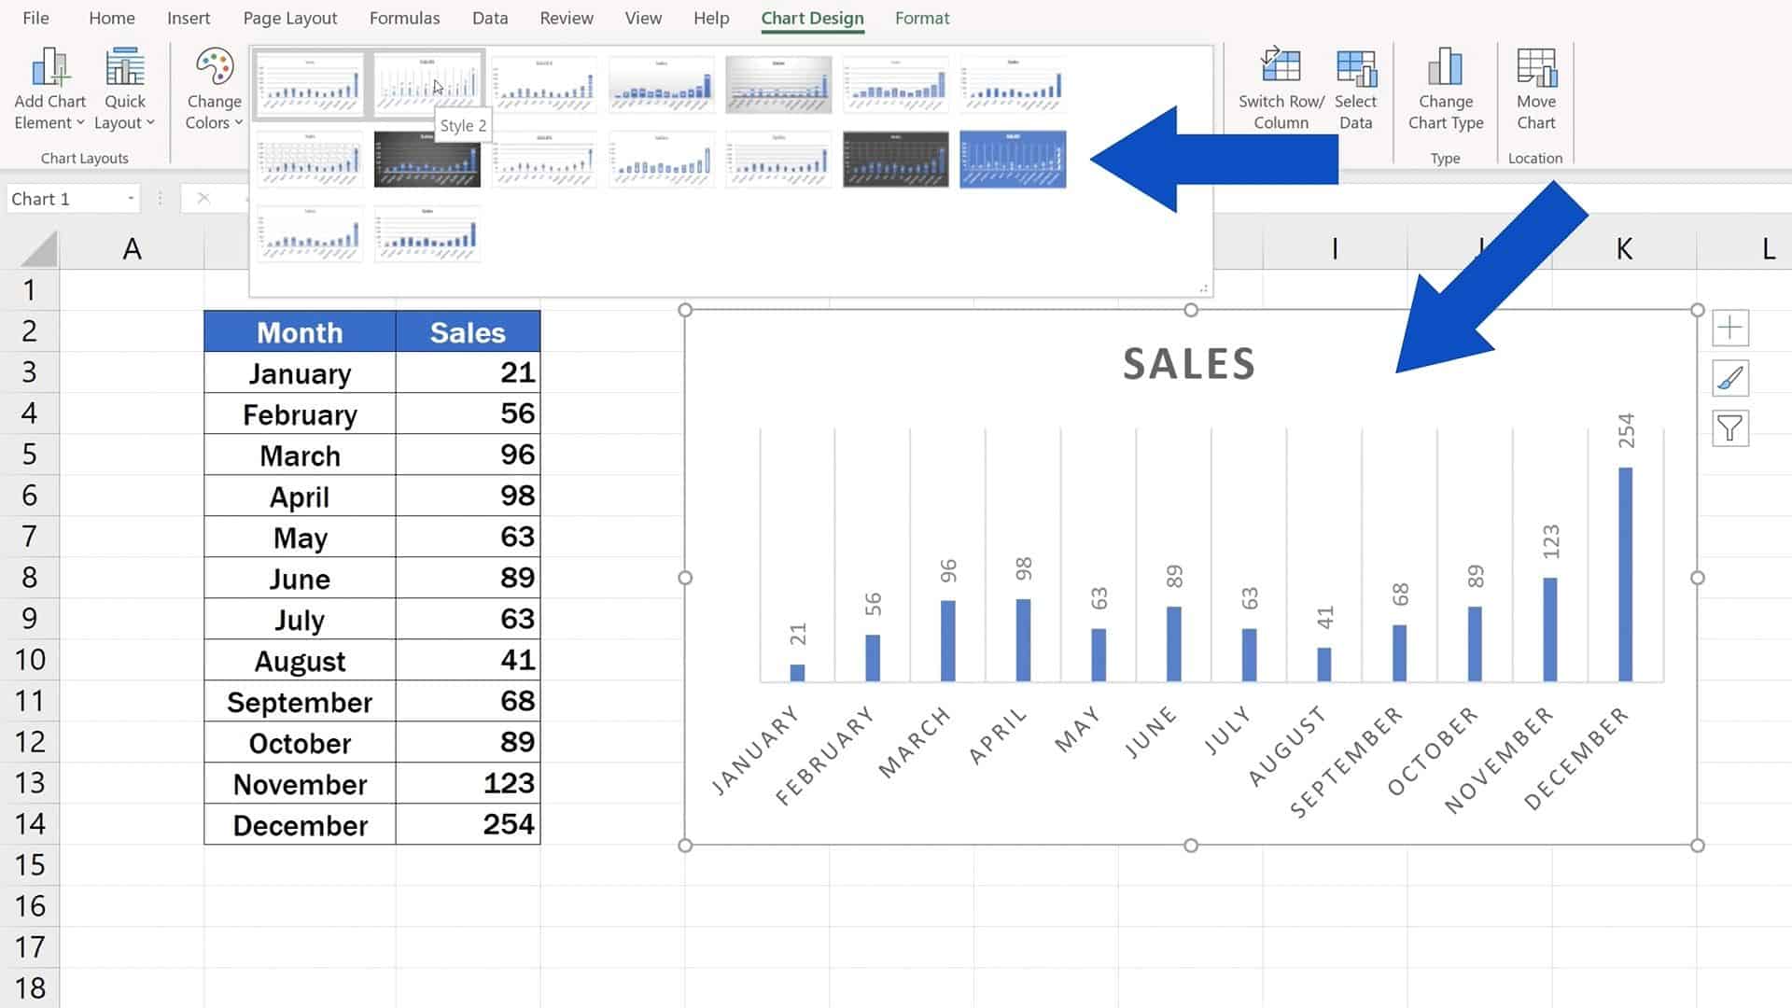Select the December sales value 254

(x=468, y=824)
